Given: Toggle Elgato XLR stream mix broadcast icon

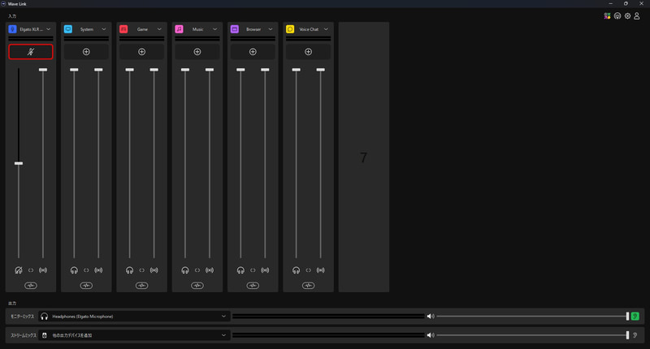Looking at the screenshot, I should point(43,270).
